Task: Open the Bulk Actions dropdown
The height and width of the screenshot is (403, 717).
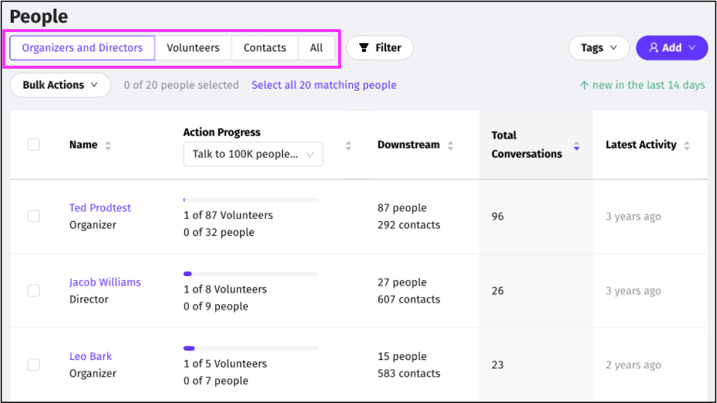Action: (x=60, y=85)
